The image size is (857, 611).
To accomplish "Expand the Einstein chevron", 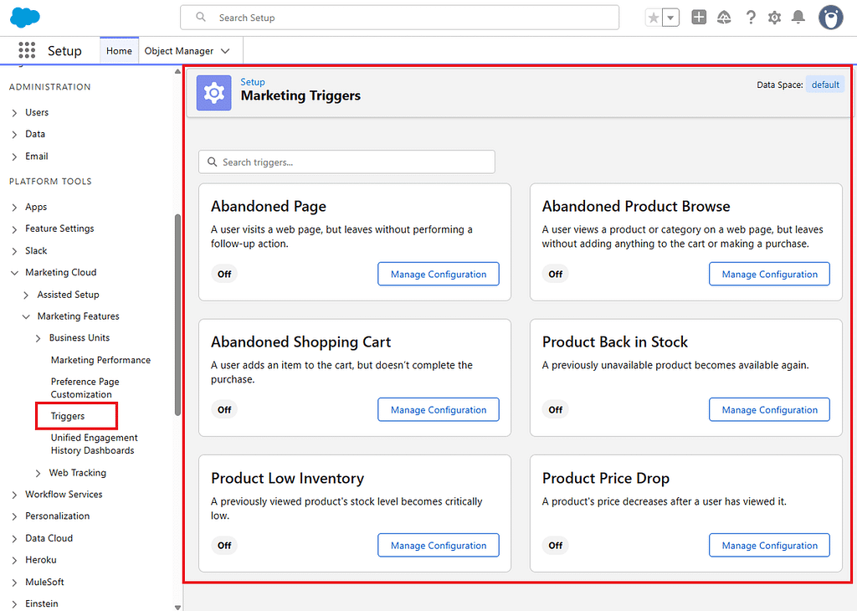I will click(x=14, y=604).
